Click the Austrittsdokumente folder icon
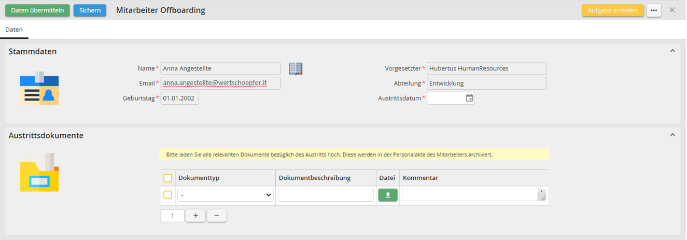The width and height of the screenshot is (687, 240). point(39,173)
